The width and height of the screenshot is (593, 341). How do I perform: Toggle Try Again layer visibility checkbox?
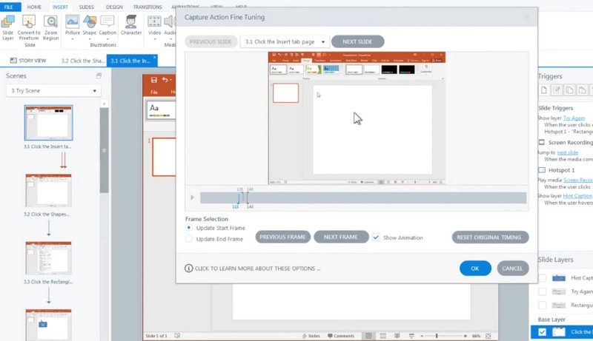543,291
